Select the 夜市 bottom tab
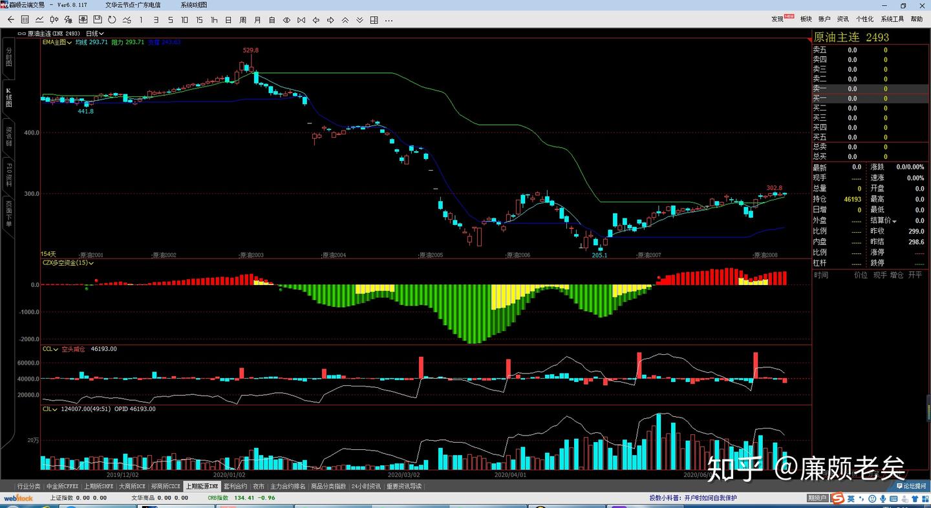 (259, 486)
